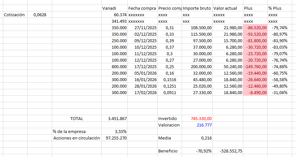Select the blue Valoracion value 216.777
Viewport: 296px width, 157px height.
(x=197, y=125)
